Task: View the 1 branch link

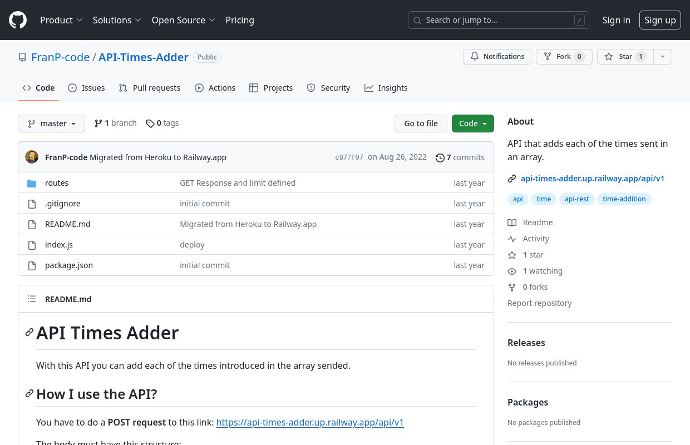Action: coord(116,123)
